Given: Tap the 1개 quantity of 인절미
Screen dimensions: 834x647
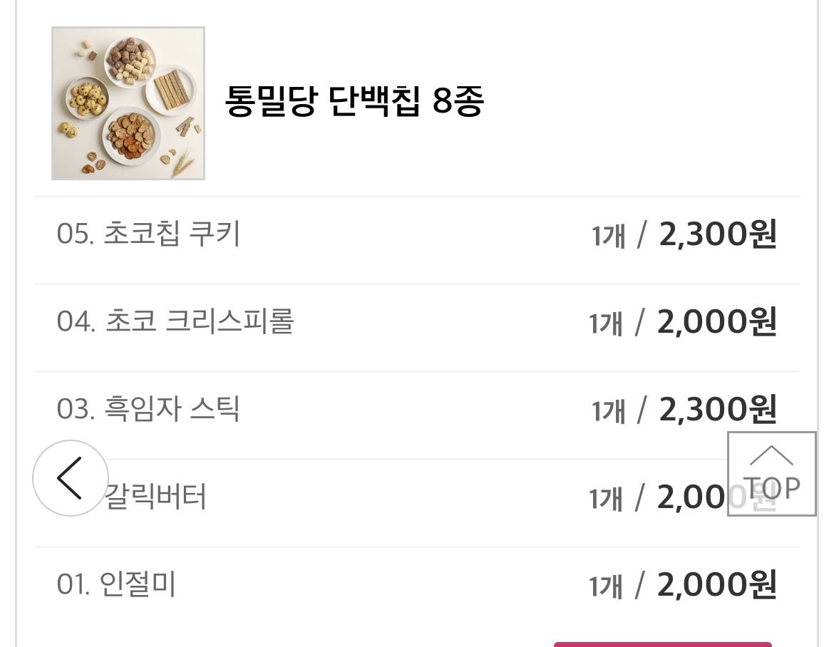Looking at the screenshot, I should point(607,586).
